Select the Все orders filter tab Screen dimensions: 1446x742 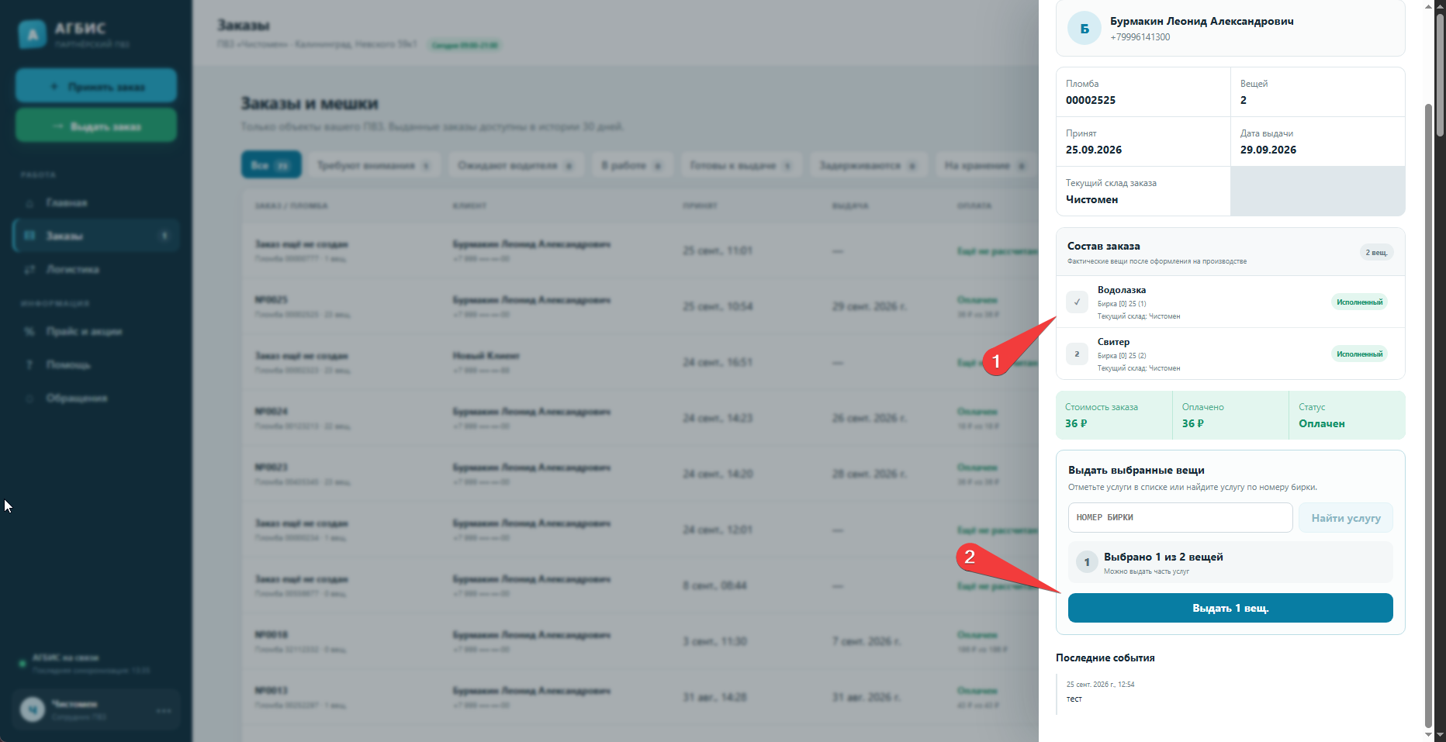click(x=271, y=165)
